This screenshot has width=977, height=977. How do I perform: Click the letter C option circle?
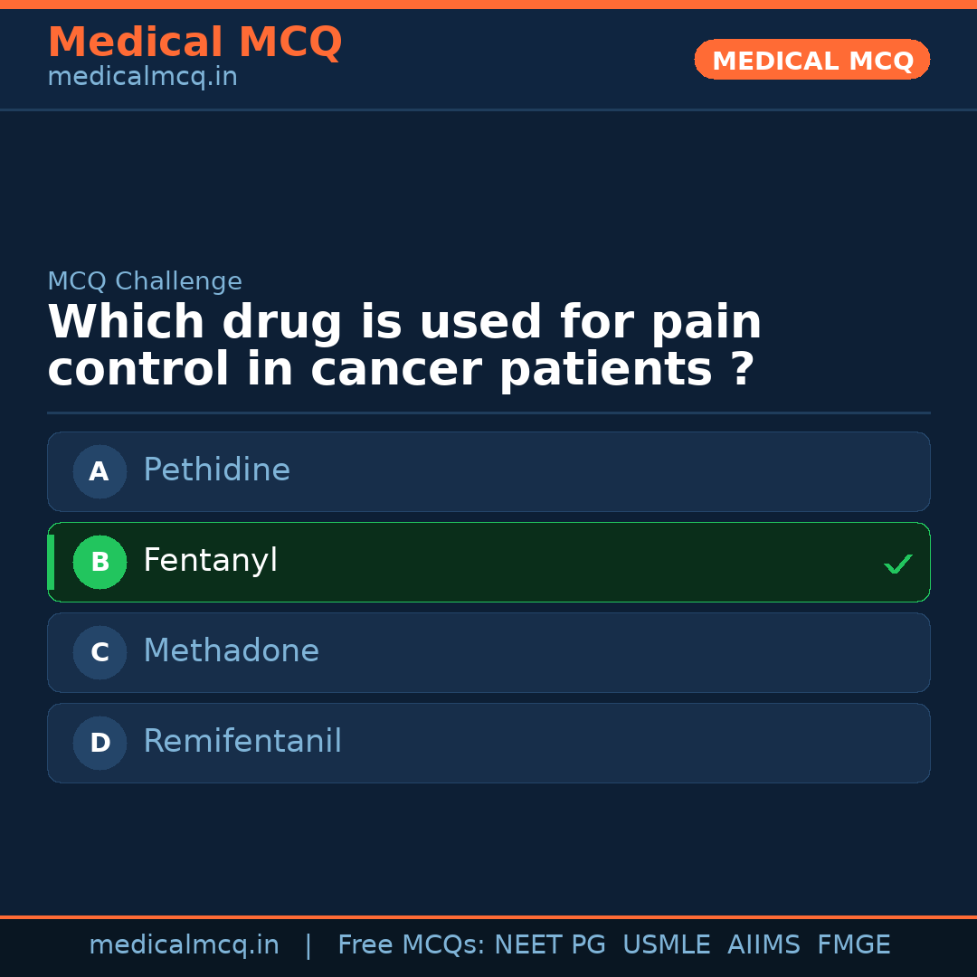click(100, 652)
